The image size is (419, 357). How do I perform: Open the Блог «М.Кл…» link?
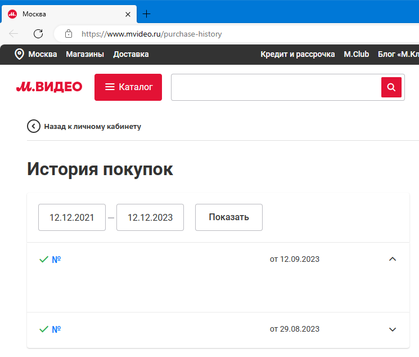point(398,54)
